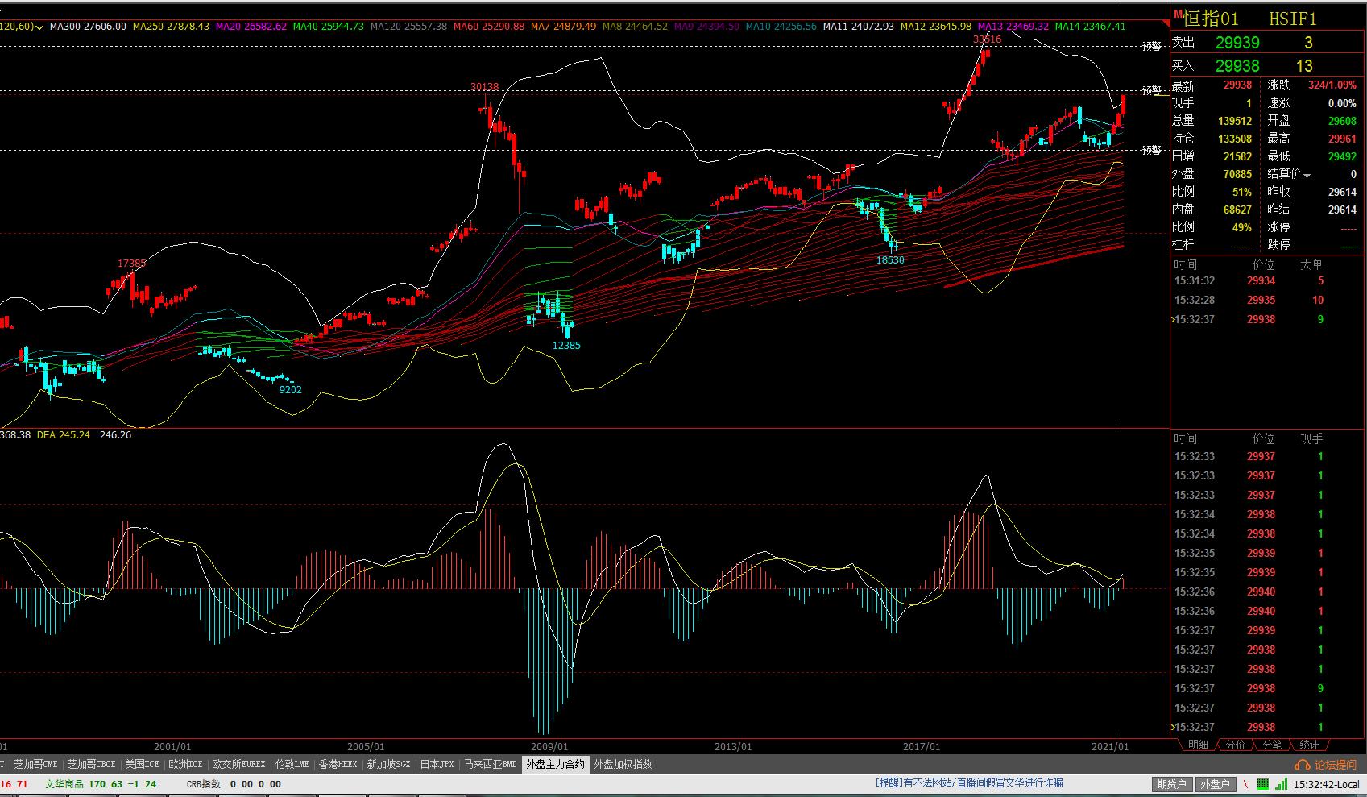Viewport: 1367px width, 797px height.
Task: Click the 总量 value 139512
Action: point(1235,121)
